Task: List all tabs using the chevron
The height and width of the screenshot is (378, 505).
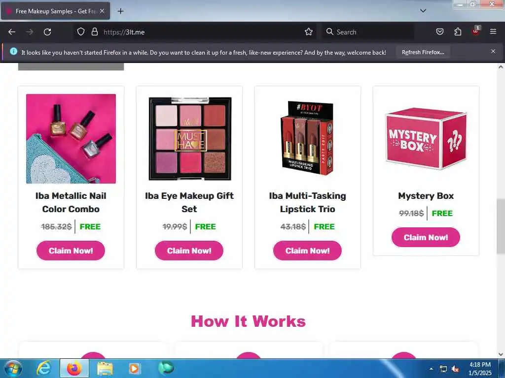Action: (x=423, y=11)
